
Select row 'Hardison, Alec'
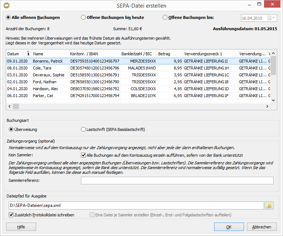[138, 89]
